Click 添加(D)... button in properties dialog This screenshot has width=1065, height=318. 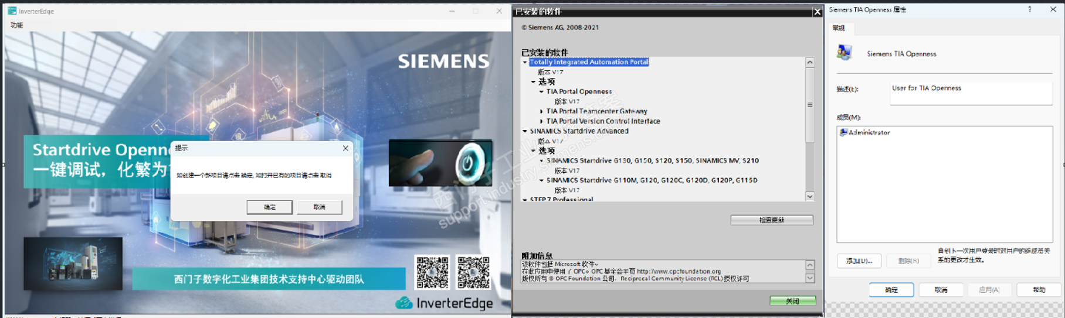click(x=859, y=261)
